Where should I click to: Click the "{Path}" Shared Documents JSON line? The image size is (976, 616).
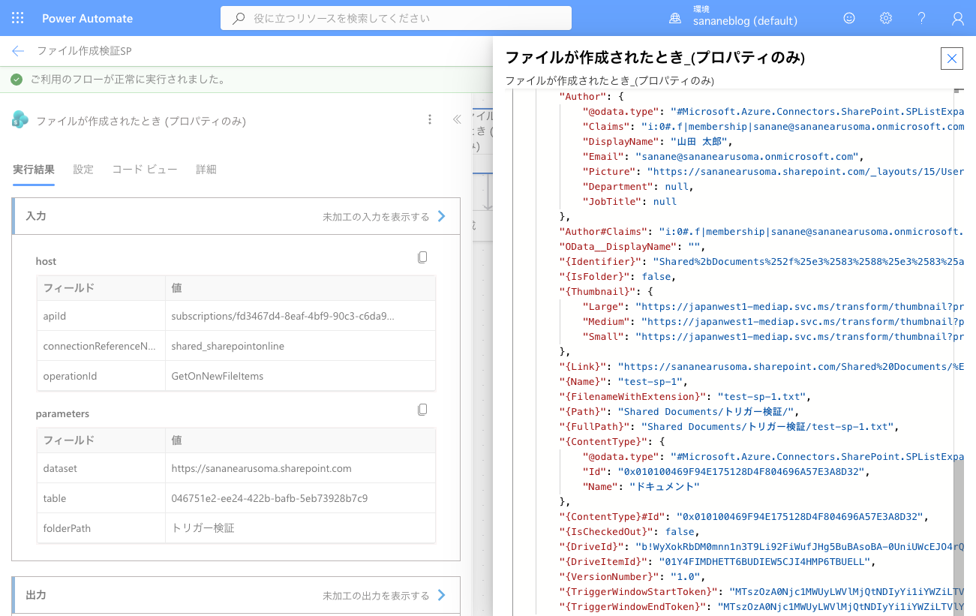click(680, 411)
